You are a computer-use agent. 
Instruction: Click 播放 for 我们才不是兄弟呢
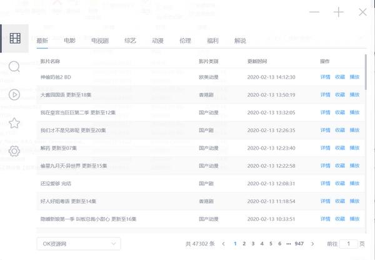click(354, 130)
